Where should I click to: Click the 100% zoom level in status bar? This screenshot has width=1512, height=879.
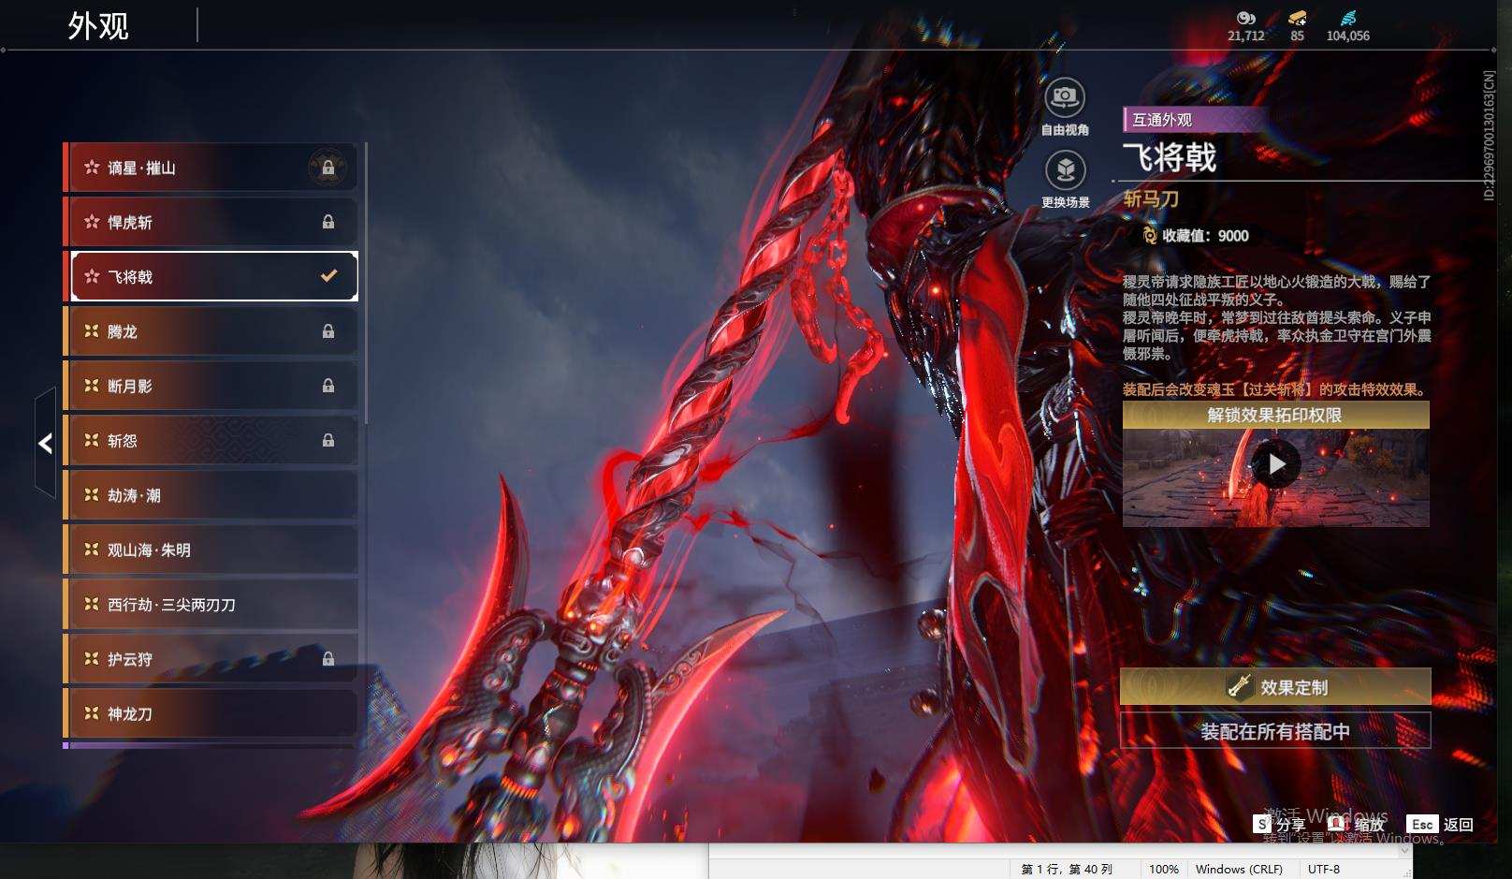(x=1163, y=869)
